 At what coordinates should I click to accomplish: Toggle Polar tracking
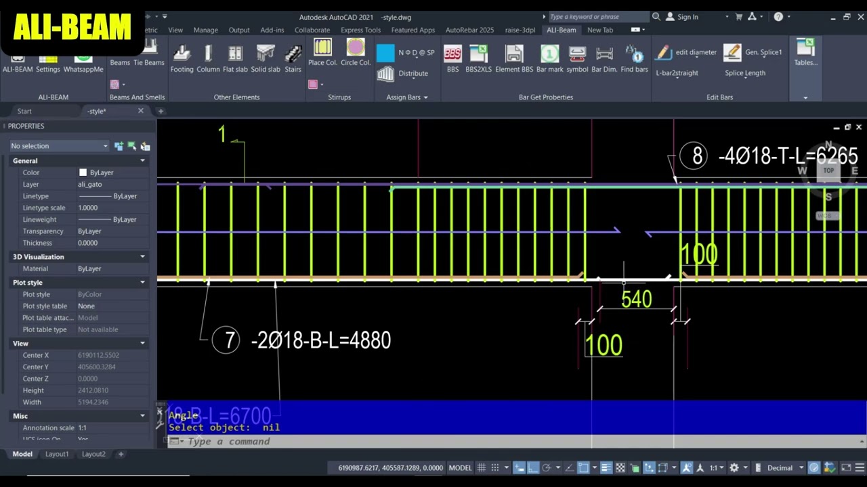547,467
